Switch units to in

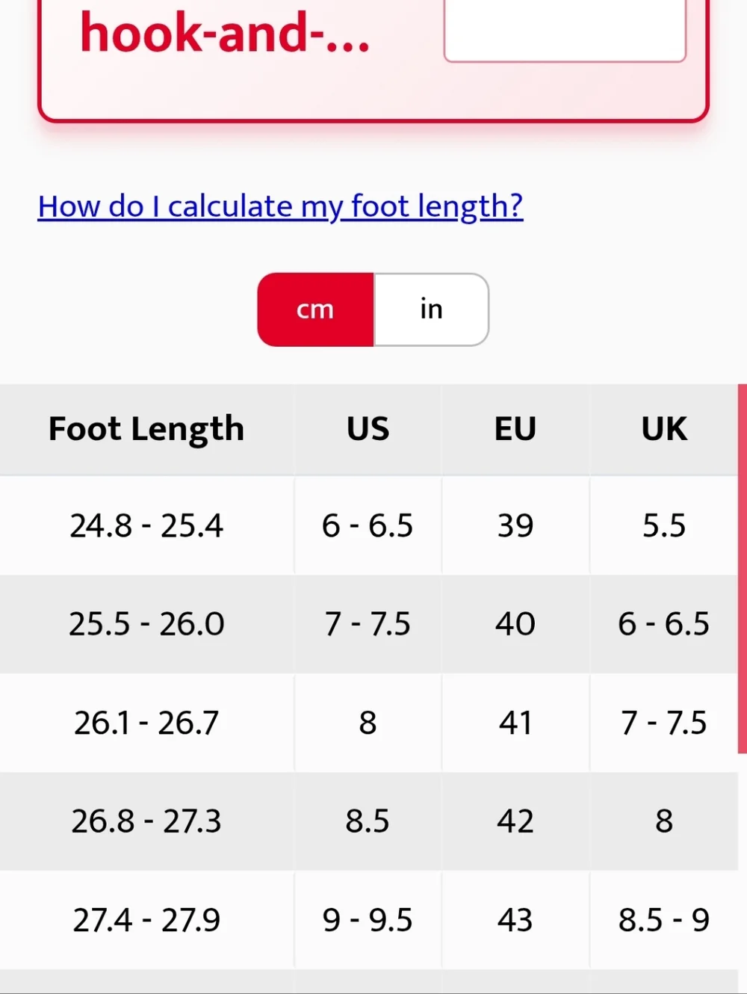pos(431,309)
